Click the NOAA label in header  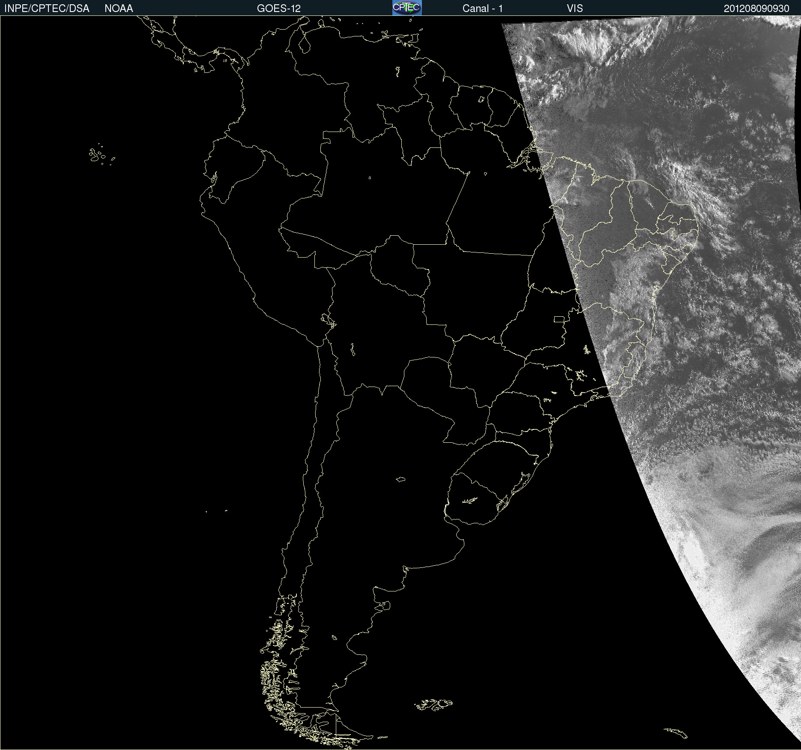click(119, 9)
